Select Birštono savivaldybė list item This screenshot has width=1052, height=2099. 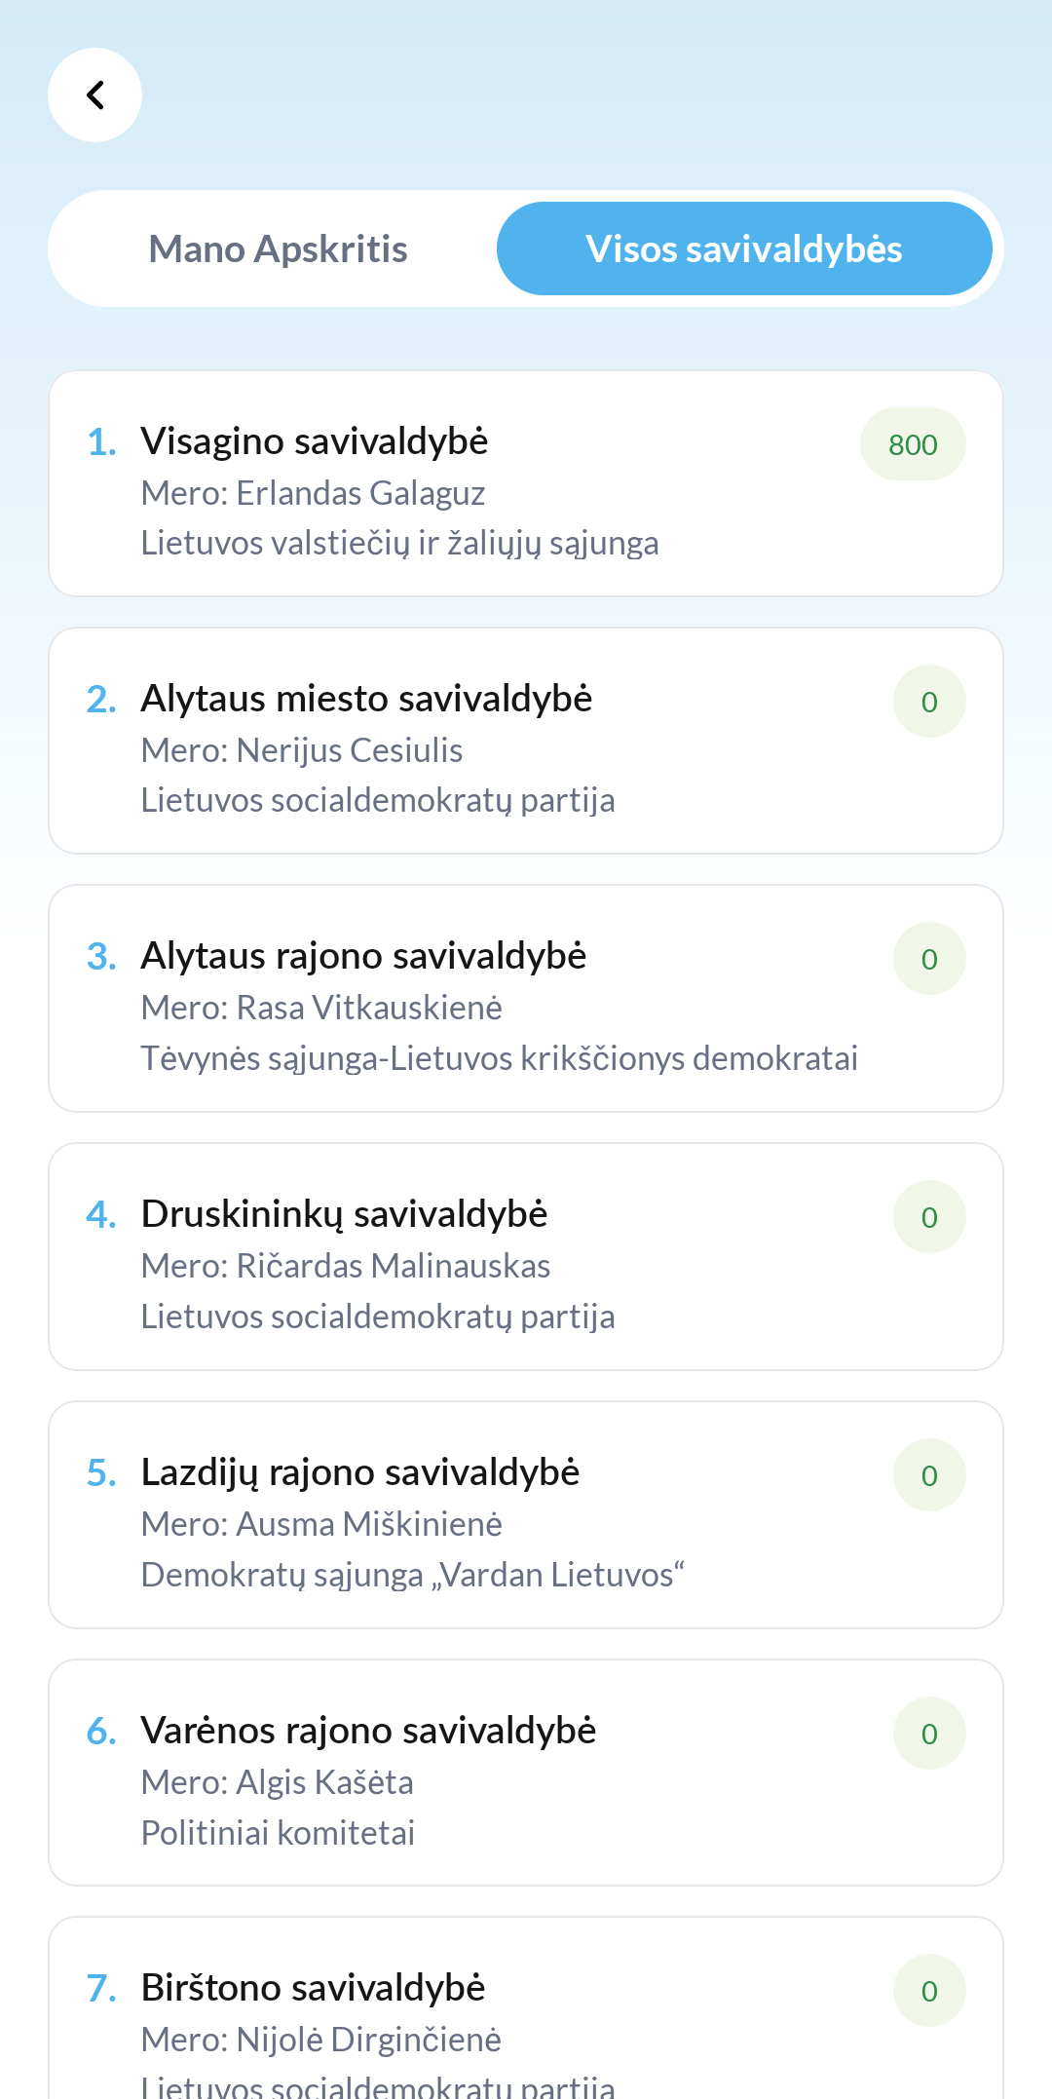(x=313, y=1988)
